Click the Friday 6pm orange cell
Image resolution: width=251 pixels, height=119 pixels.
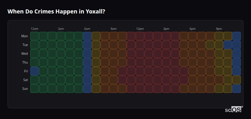[x=193, y=71]
